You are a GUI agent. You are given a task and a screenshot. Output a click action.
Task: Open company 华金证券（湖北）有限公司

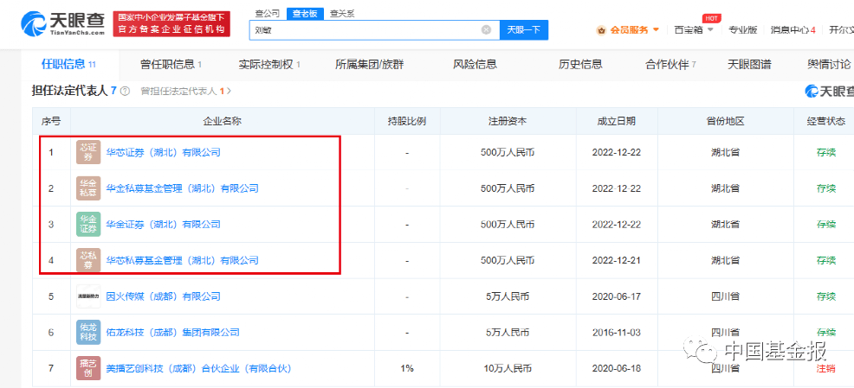coord(164,225)
